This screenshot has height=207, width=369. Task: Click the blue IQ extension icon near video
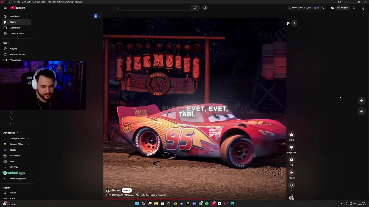[x=95, y=16]
